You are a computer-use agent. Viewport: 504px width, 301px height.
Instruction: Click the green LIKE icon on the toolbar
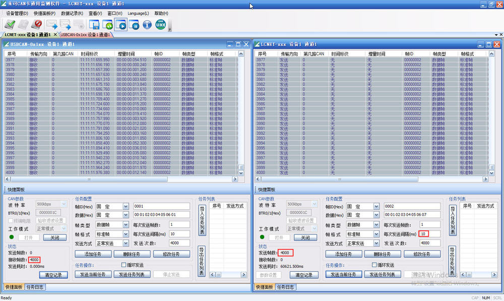coord(160,24)
